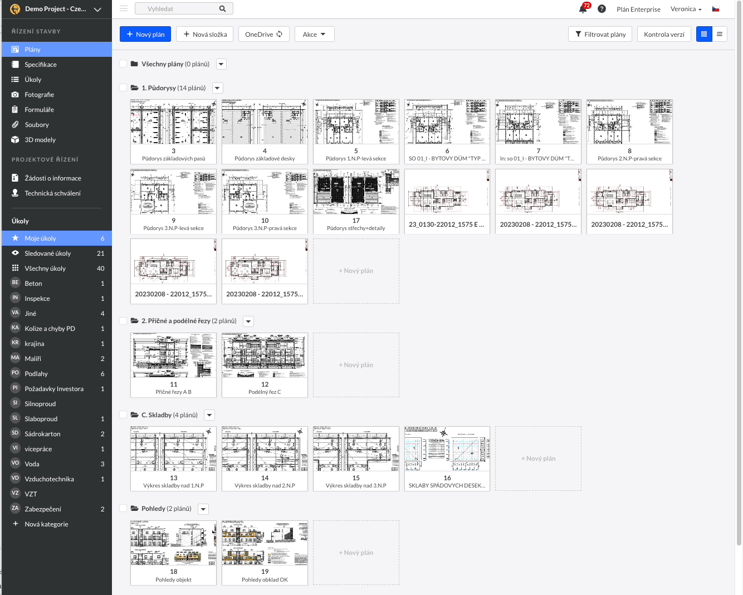
Task: Open Fotografie using the camera icon
Action: point(15,94)
